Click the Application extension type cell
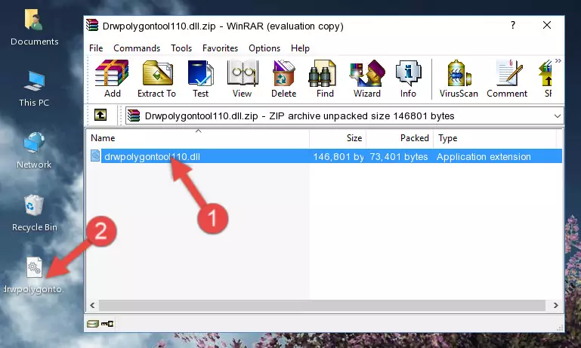The height and width of the screenshot is (348, 581). coord(484,156)
